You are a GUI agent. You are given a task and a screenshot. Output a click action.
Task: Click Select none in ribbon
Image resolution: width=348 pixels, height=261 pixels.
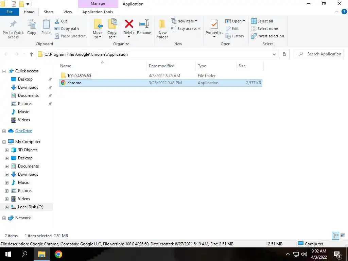tap(264, 29)
